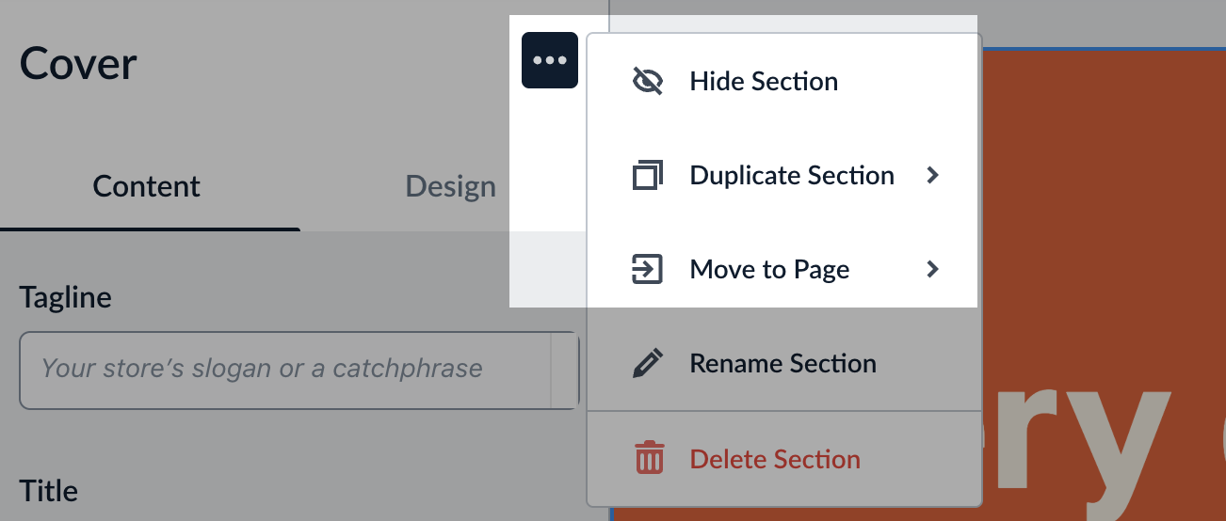Click the arrow-in-box Move to Page icon
Screen dimensions: 1226x521
pyautogui.click(x=648, y=270)
